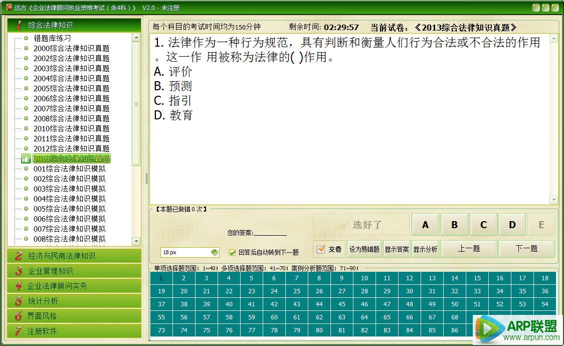Toggle the 回答后自动转到下一题 checkbox

coord(232,252)
